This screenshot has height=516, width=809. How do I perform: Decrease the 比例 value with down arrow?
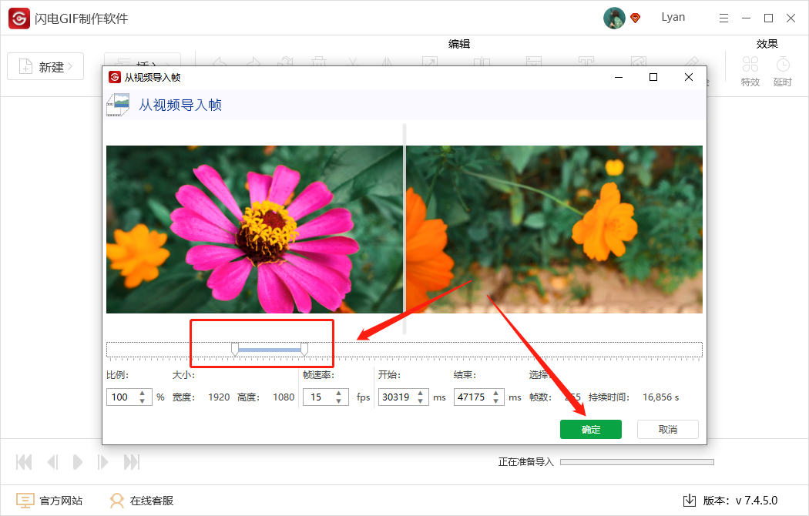(142, 401)
